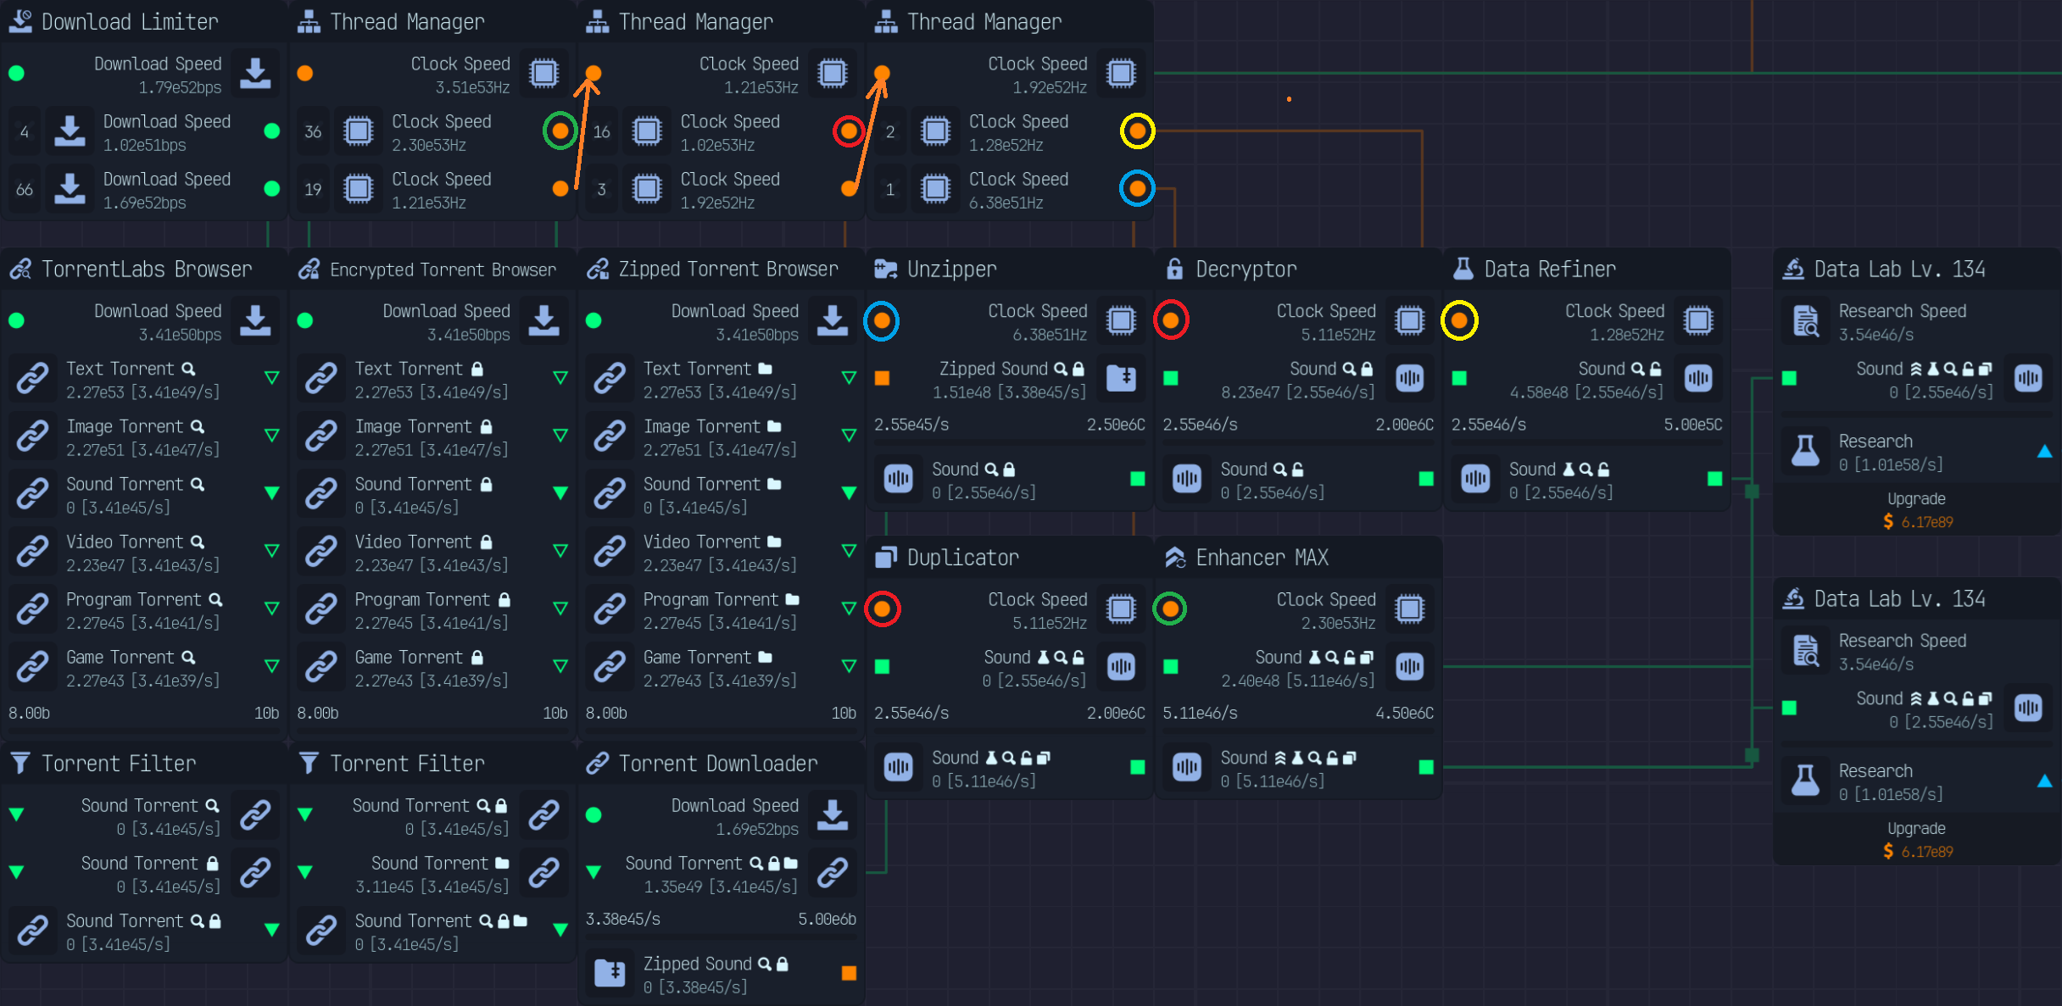Select the Unzipper node title
The height and width of the screenshot is (1006, 2062).
[951, 270]
